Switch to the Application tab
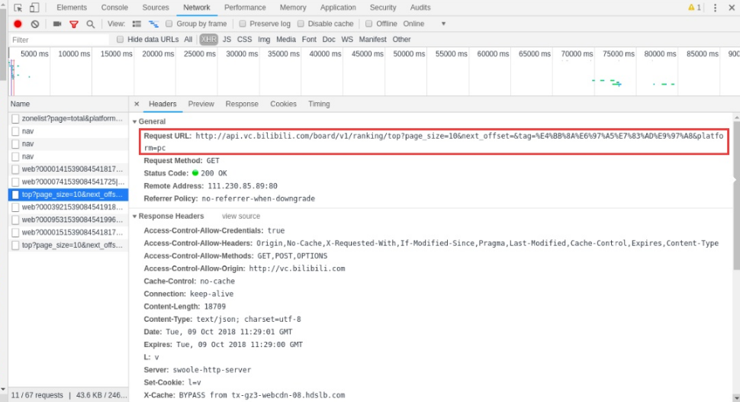The width and height of the screenshot is (740, 402). 338,8
